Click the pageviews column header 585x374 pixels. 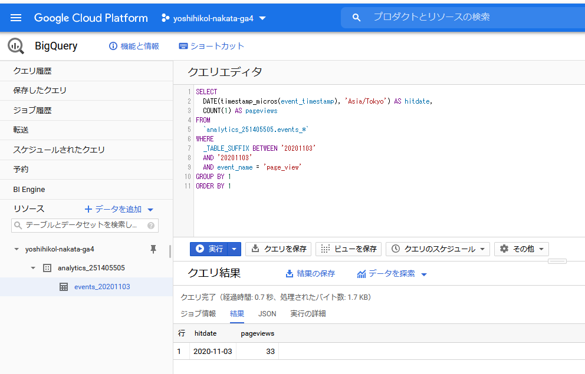coord(258,333)
